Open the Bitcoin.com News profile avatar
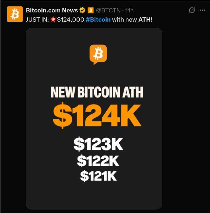Viewport: 210px width, 213px height. (x=15, y=14)
